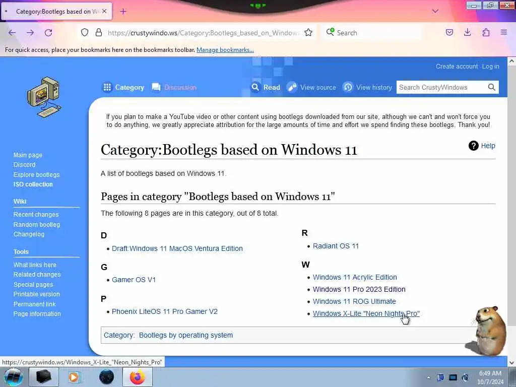The height and width of the screenshot is (387, 516).
Task: Open Main page in sidebar
Action: click(28, 155)
